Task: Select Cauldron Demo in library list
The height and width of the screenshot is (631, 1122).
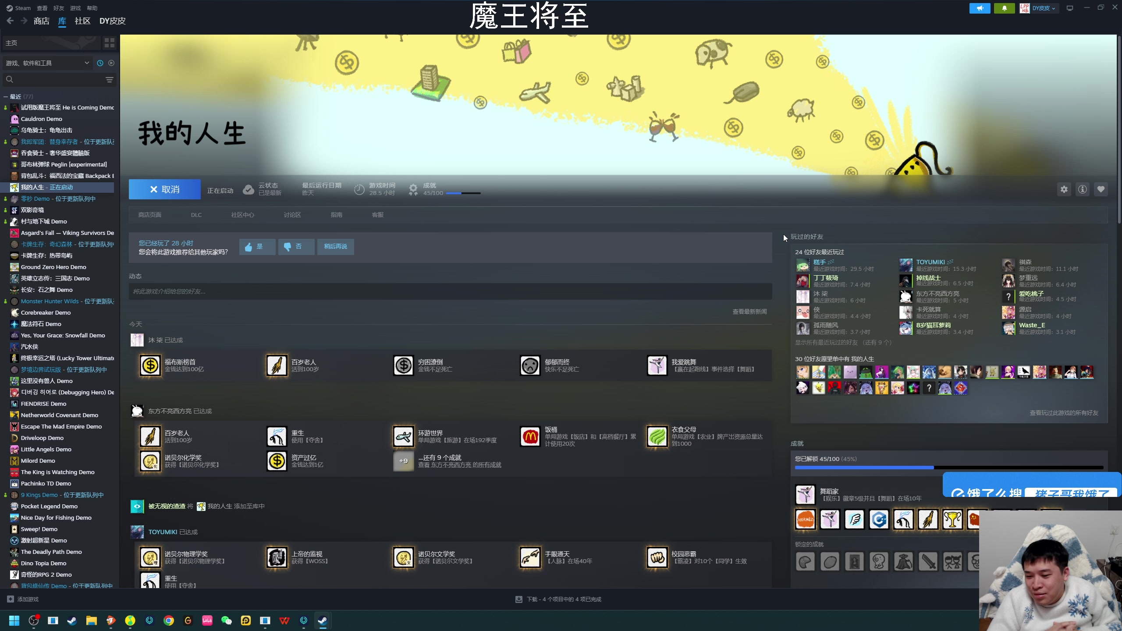Action: [x=42, y=119]
